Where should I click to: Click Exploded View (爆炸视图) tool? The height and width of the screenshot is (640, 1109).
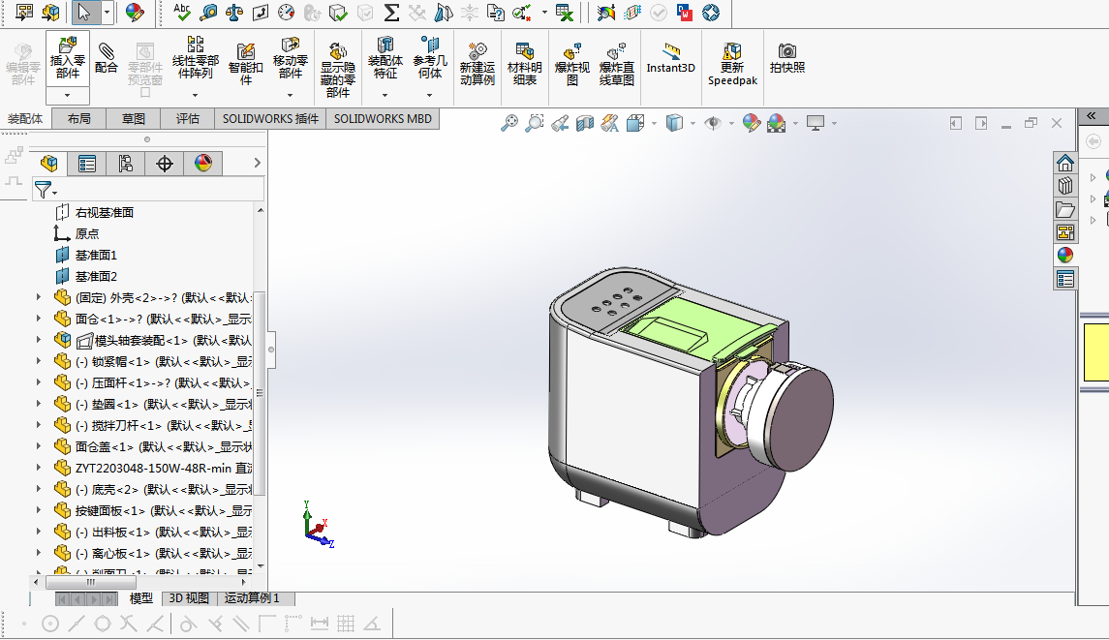pyautogui.click(x=571, y=64)
